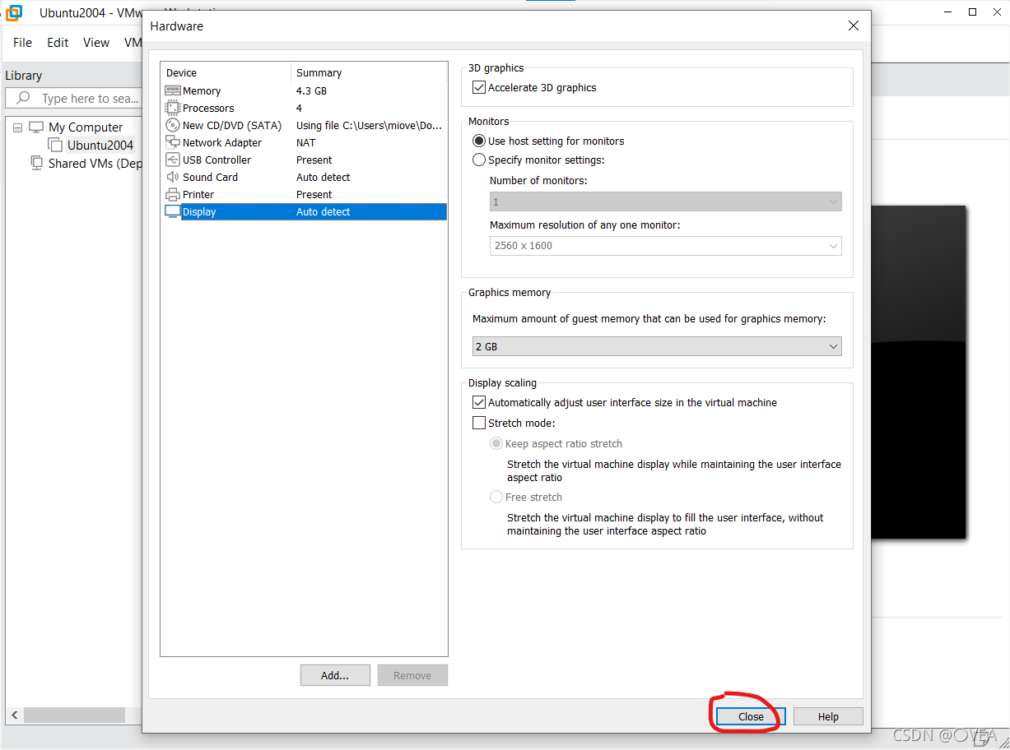Open graphics memory 2 GB dropdown
Image resolution: width=1010 pixels, height=750 pixels.
tap(657, 346)
